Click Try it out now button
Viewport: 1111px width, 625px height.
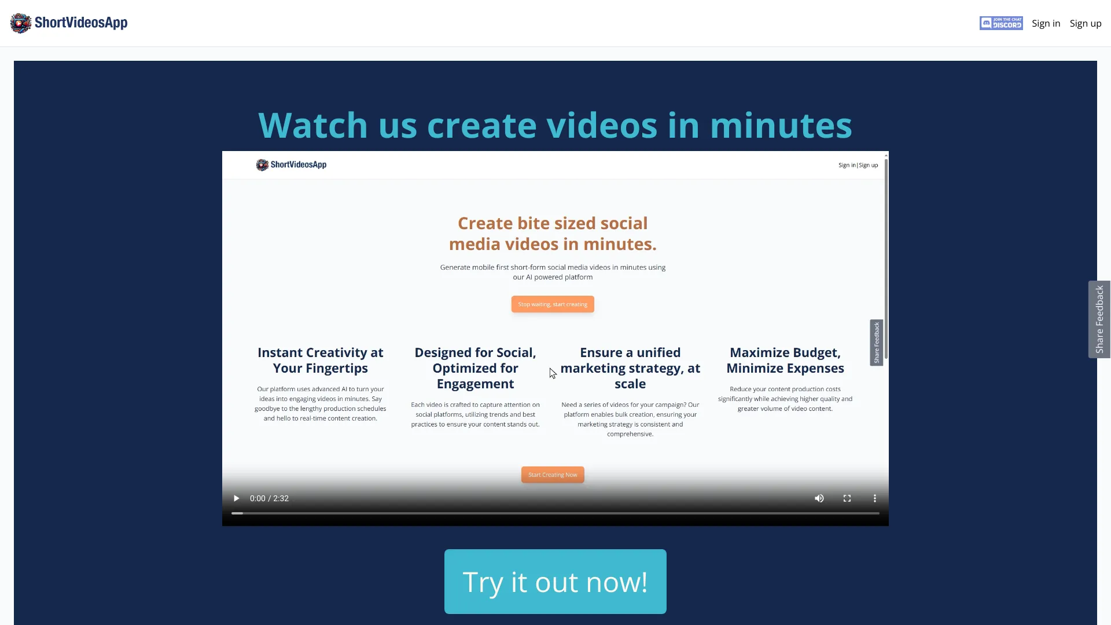pyautogui.click(x=555, y=582)
